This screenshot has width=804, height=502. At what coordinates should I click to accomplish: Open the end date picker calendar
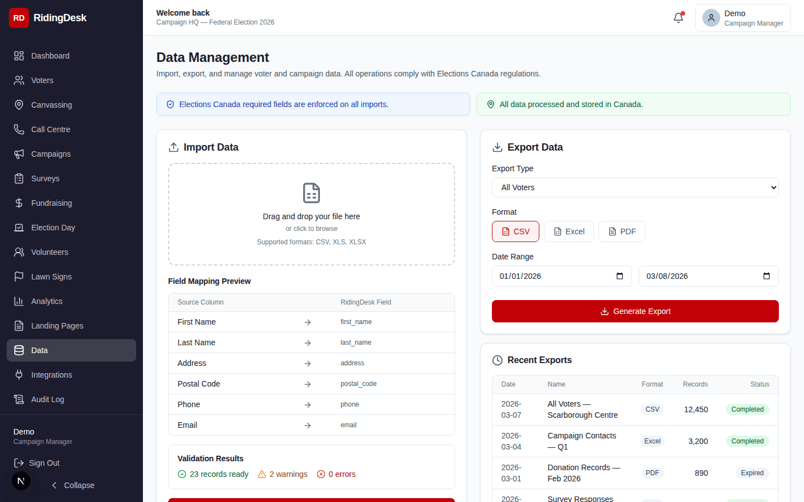tap(767, 276)
